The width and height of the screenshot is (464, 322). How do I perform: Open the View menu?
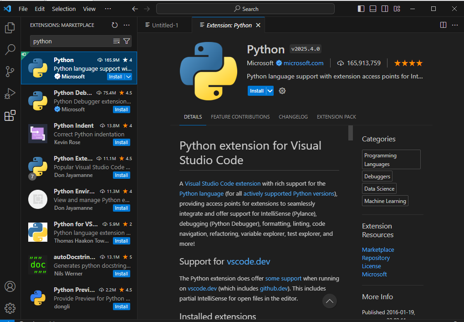89,9
